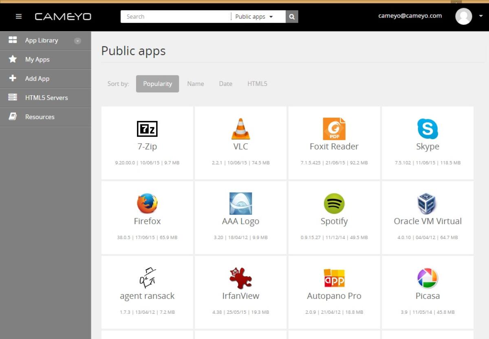
Task: Switch sorting to Name
Action: [x=195, y=83]
